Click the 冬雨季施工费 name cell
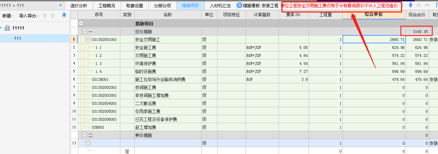 pyautogui.click(x=167, y=111)
